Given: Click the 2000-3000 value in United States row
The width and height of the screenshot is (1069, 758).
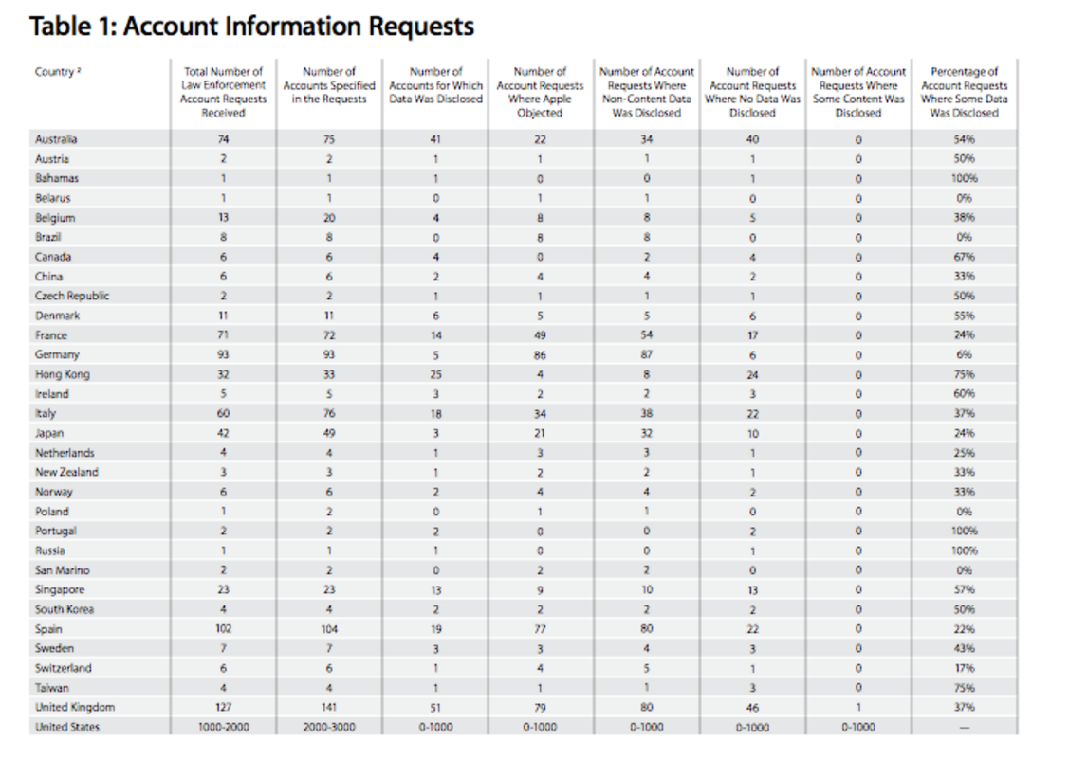Looking at the screenshot, I should tap(329, 727).
